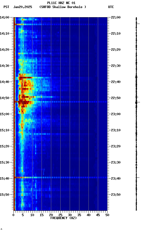Viewport: 148px width, 232px height.
Task: Click the 23:00 UTC time label
Action: pos(116,114)
